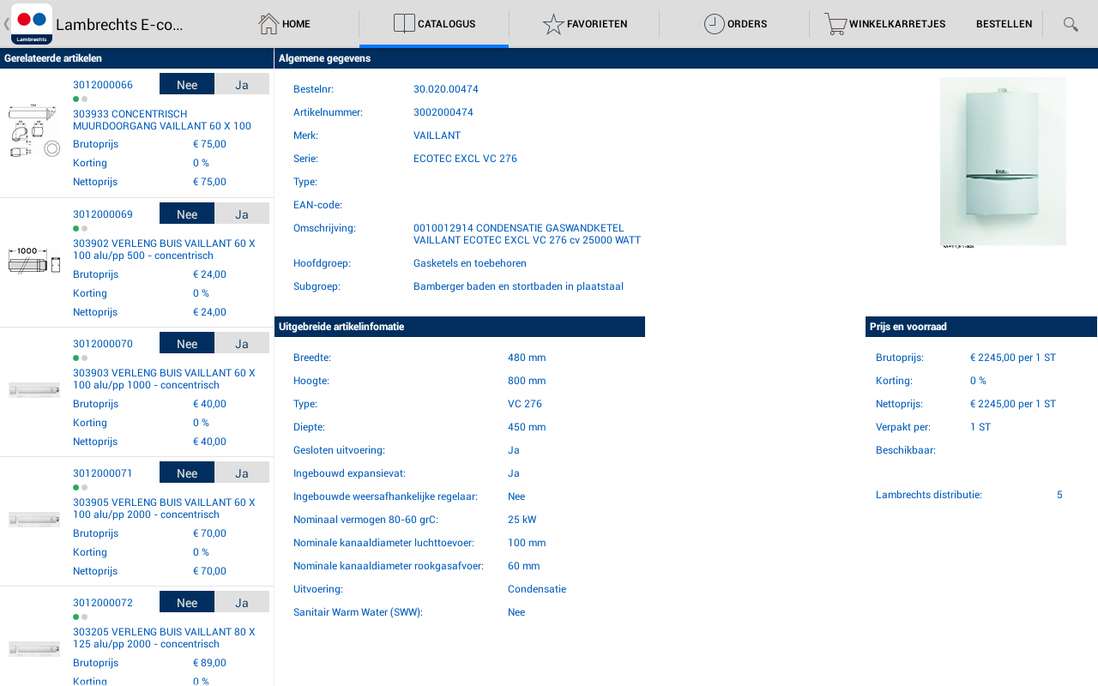Viewport: 1098px width, 686px height.
Task: Click the Uitgebreide artikelinfomatie section header
Action: click(460, 327)
